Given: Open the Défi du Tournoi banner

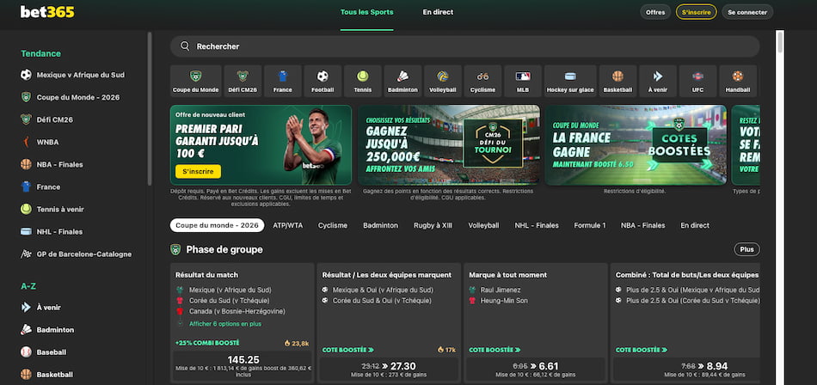Looking at the screenshot, I should point(449,145).
